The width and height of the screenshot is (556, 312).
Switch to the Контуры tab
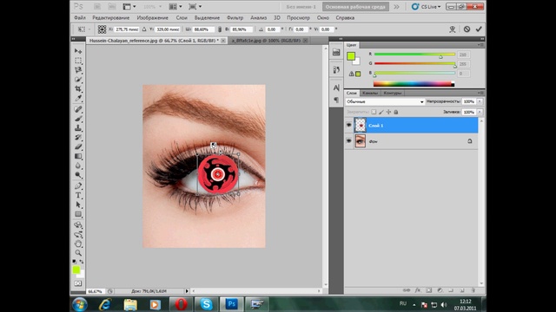coord(393,93)
